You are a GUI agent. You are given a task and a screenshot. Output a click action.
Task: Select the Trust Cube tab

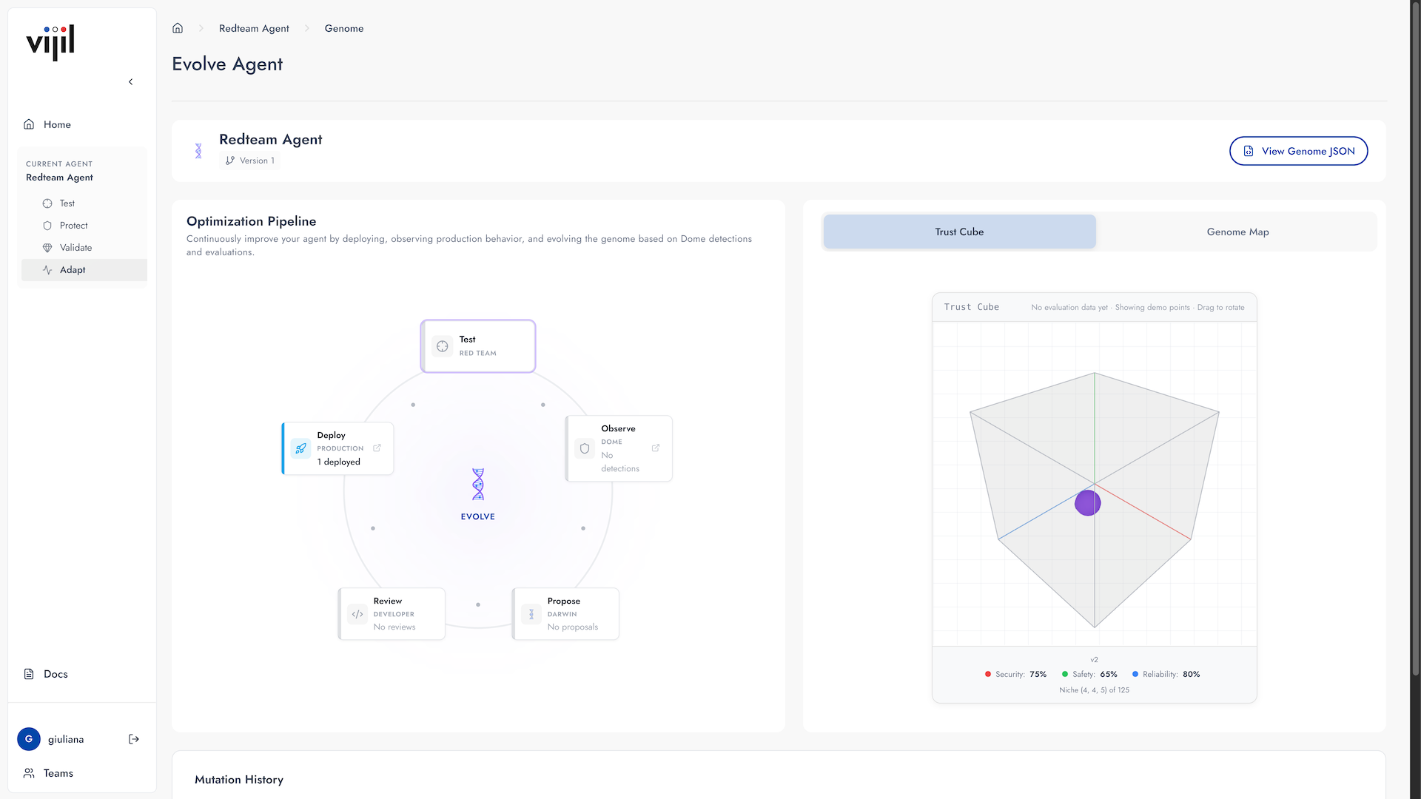[x=959, y=232]
